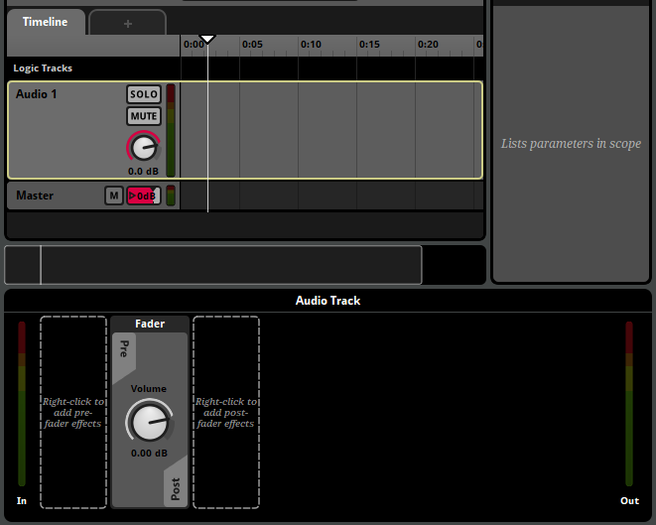Image resolution: width=656 pixels, height=525 pixels.
Task: Click the Audio 1 track volume knob
Action: [x=144, y=148]
